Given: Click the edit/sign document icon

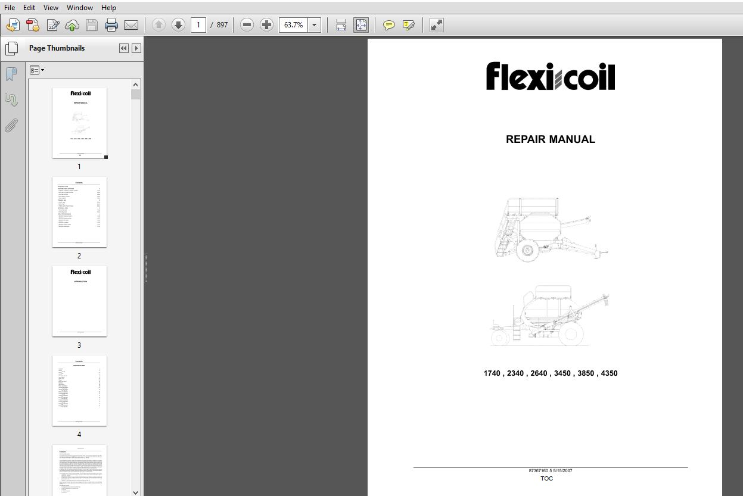Looking at the screenshot, I should coord(53,25).
